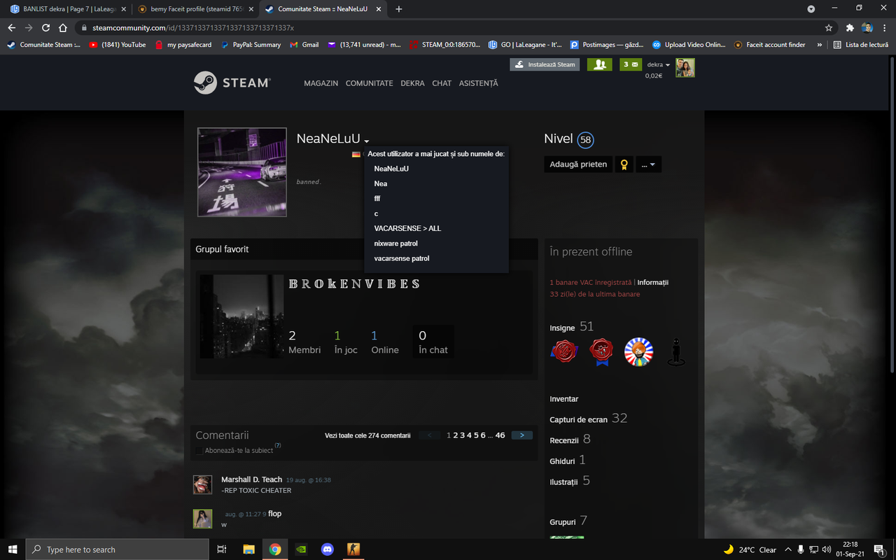Open the DEKRA menu
Screen dimensions: 896x560
click(412, 83)
